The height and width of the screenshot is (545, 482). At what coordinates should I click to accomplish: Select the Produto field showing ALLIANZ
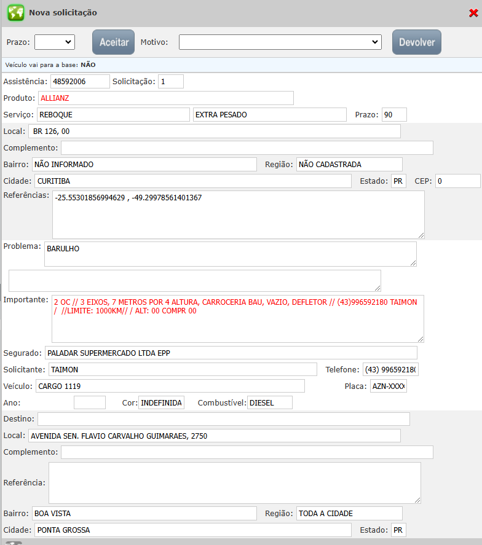(x=165, y=98)
